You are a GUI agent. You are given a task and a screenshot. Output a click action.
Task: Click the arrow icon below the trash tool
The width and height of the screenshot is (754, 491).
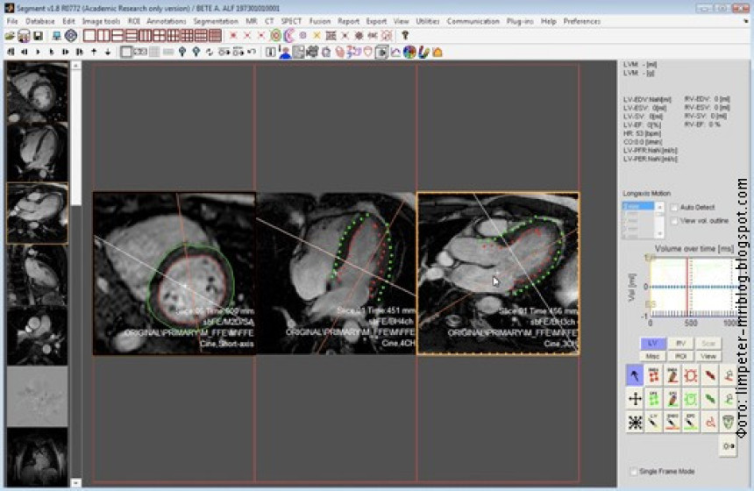pos(729,446)
